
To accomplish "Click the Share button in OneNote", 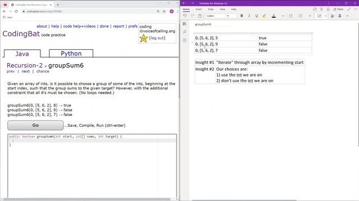I will (x=338, y=9).
